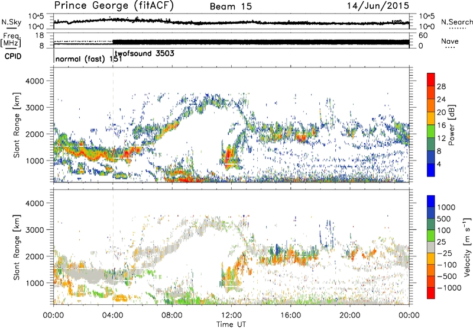Screen dimensions: 473x328
Task: Click "Slant Range [km]" label of power panel
Action: [17, 125]
